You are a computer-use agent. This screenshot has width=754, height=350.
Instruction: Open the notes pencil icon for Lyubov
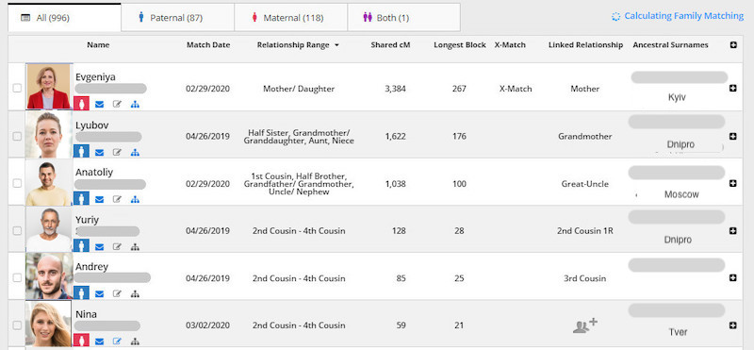click(x=117, y=152)
